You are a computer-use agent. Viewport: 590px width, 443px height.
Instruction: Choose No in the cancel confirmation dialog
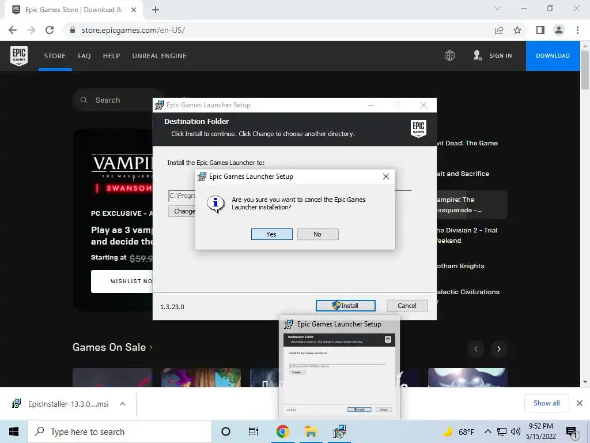point(317,234)
